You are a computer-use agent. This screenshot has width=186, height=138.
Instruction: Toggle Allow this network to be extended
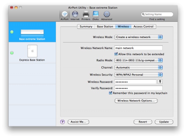tap(116, 54)
